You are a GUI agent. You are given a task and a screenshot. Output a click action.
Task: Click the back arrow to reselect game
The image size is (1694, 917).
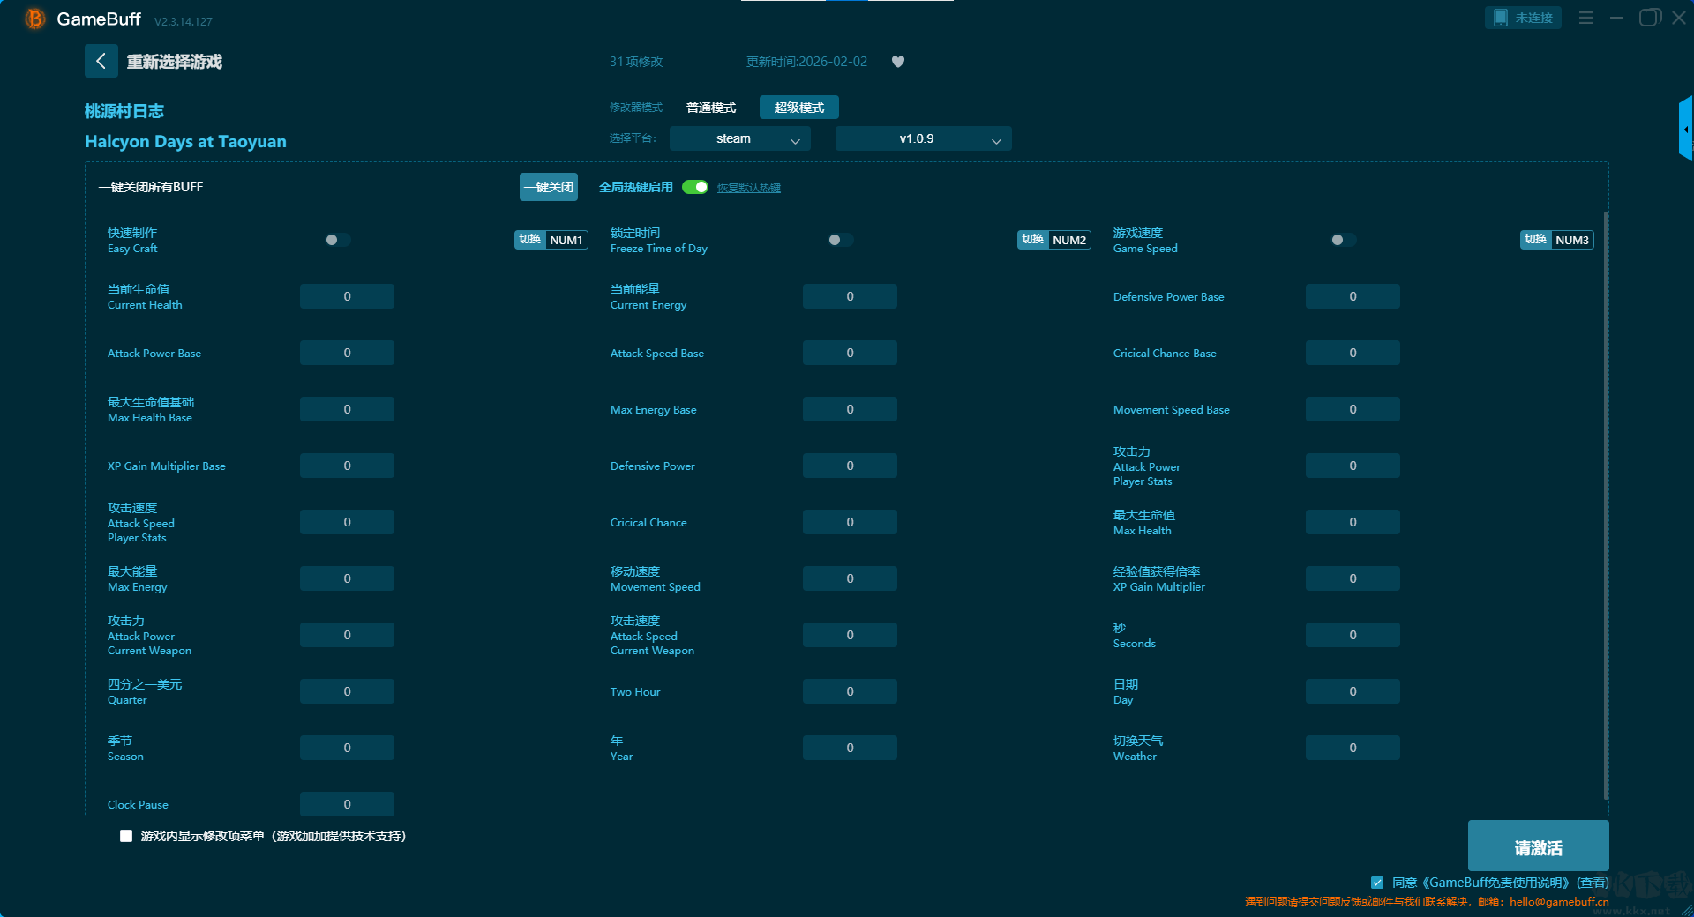[101, 61]
